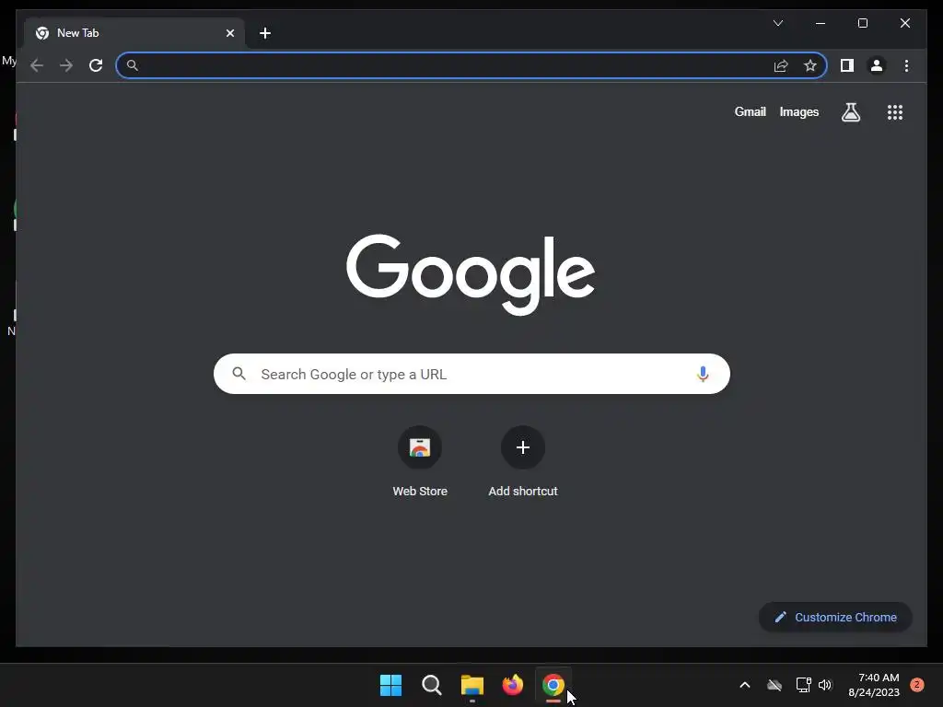
Task: Open Windows taskbar search
Action: click(x=431, y=685)
